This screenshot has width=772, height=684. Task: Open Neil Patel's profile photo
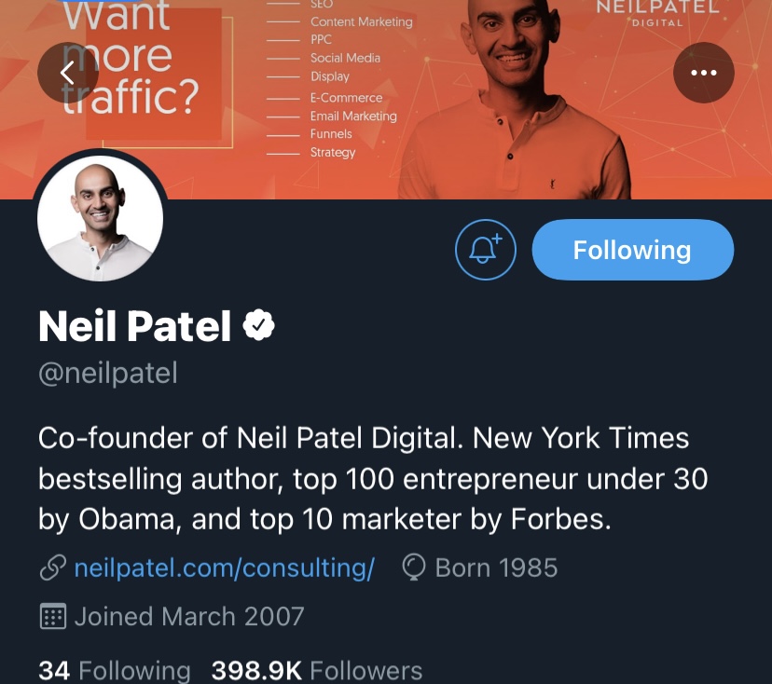[x=100, y=217]
